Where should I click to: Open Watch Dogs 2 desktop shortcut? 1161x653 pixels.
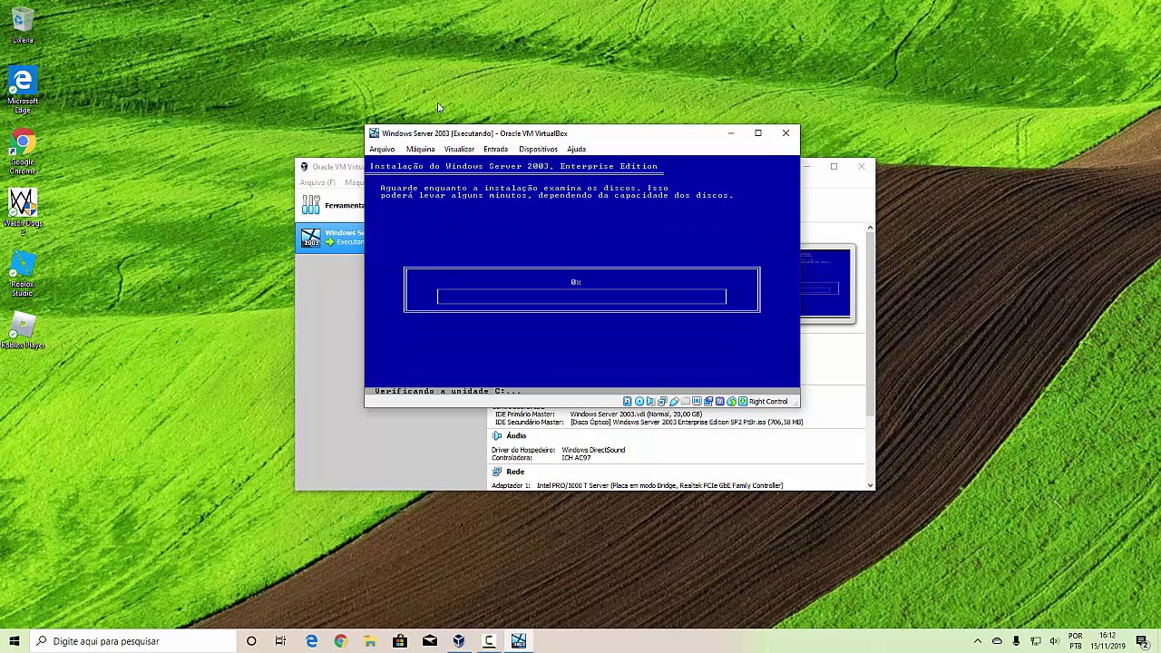[23, 212]
